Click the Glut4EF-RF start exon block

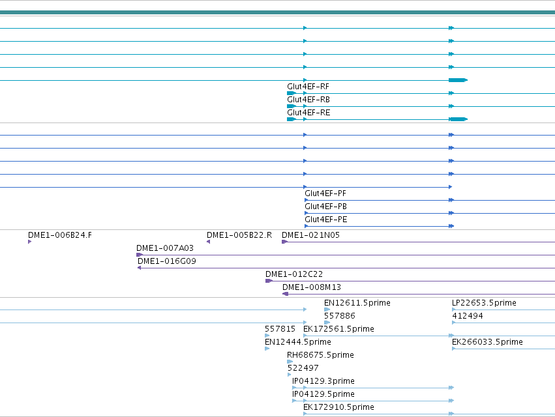click(x=292, y=93)
